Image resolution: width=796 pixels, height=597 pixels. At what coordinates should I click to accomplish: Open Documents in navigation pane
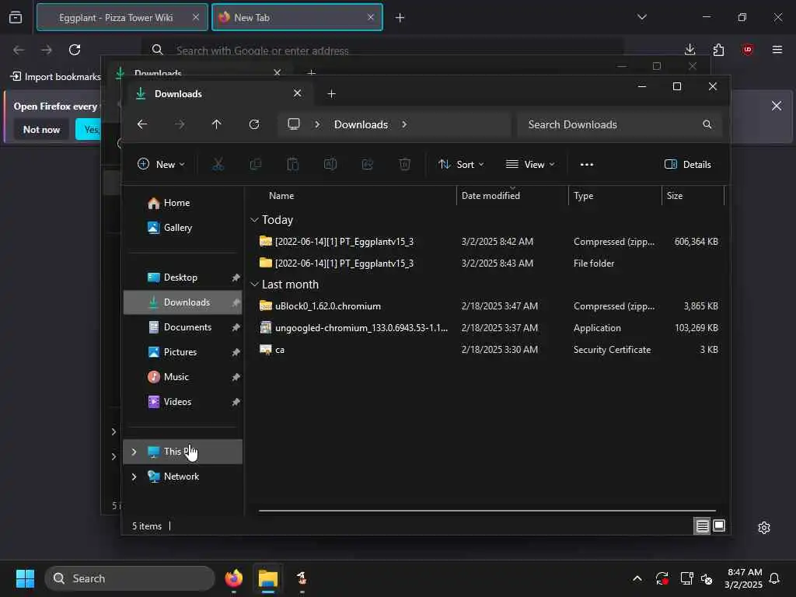click(183, 327)
